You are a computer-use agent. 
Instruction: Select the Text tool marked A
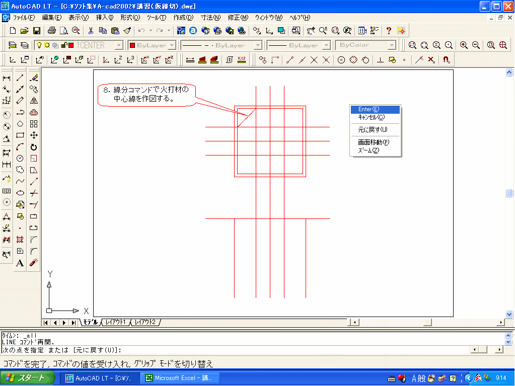click(20, 263)
